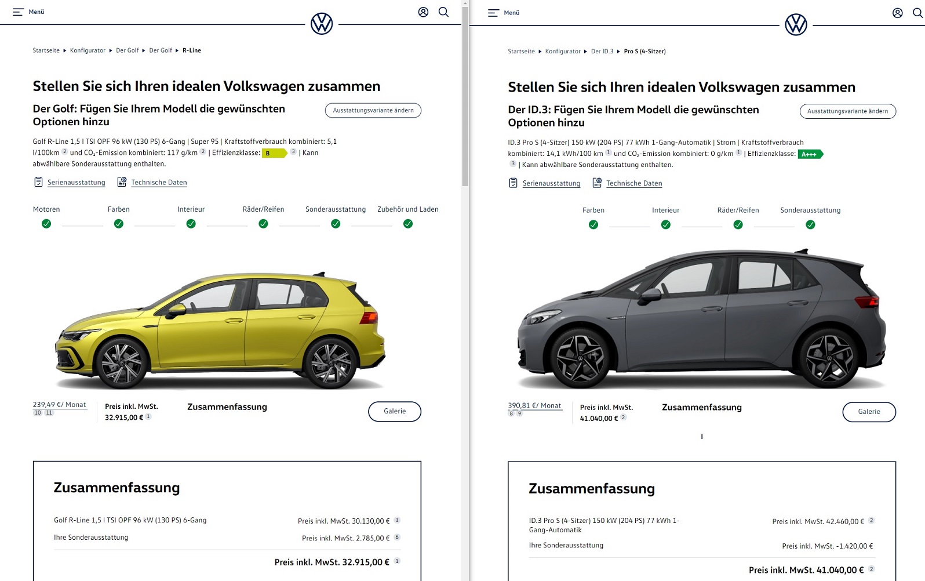The width and height of the screenshot is (925, 581).
Task: Go to Startseite breadcrumb in Golf window
Action: [46, 50]
